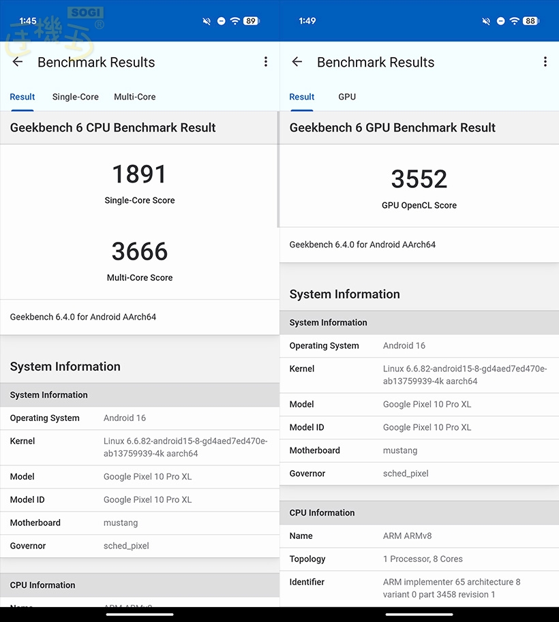Tap the home gesture bar on the CPU screen

pos(140,615)
